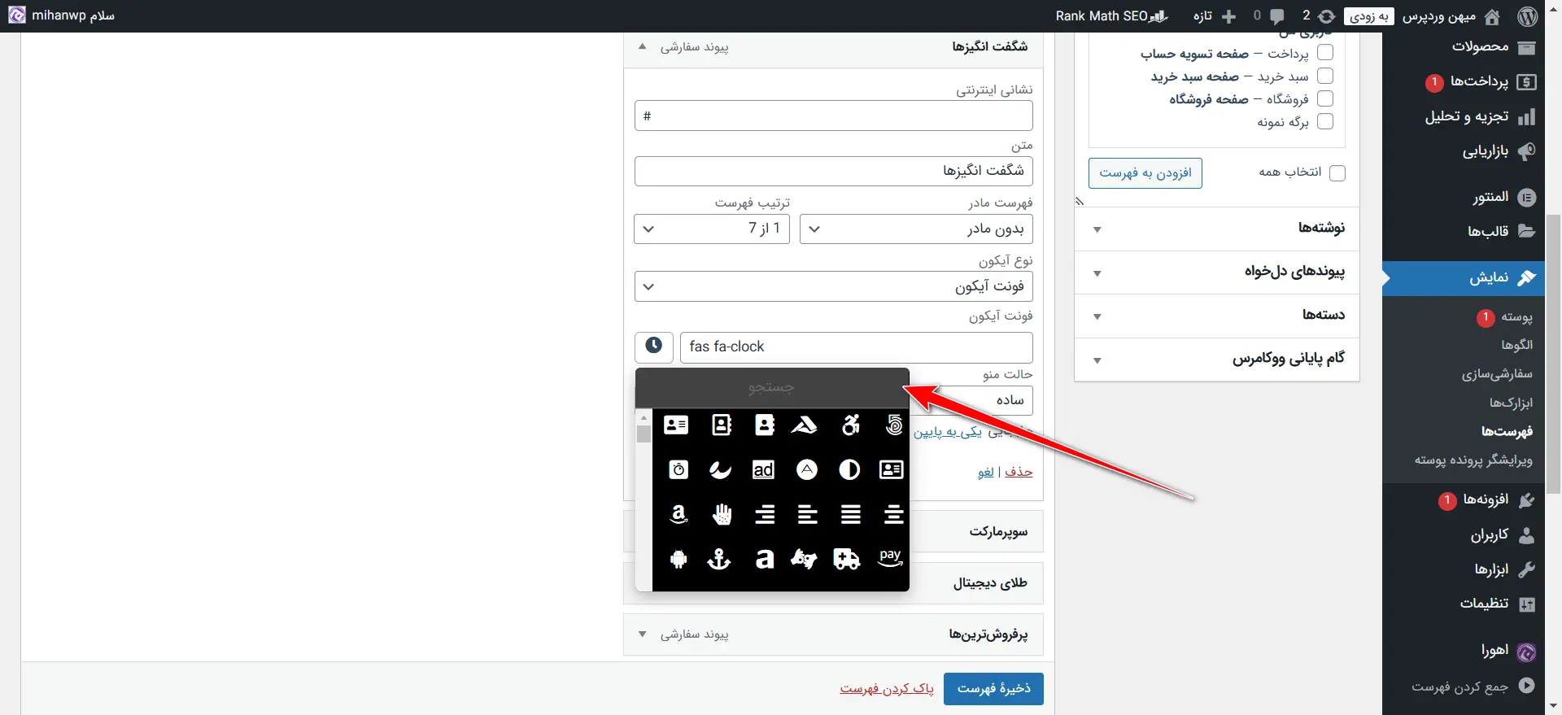The image size is (1562, 715).
Task: Select the Amazon Pay icon
Action: [x=891, y=558]
